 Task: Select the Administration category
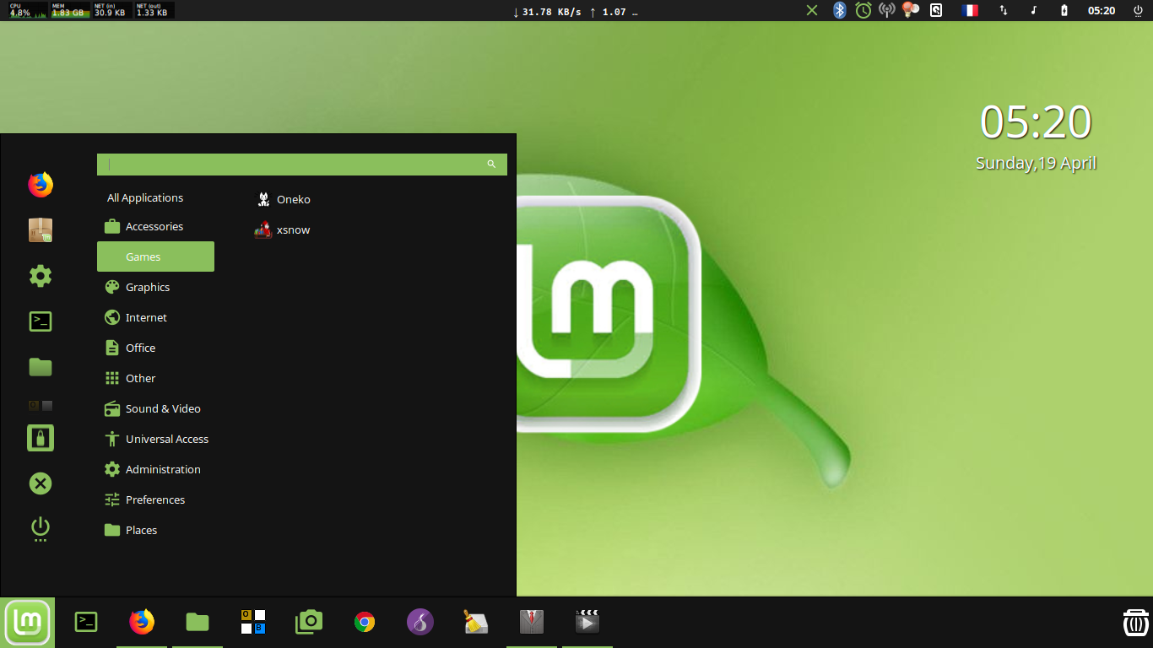[x=155, y=469]
